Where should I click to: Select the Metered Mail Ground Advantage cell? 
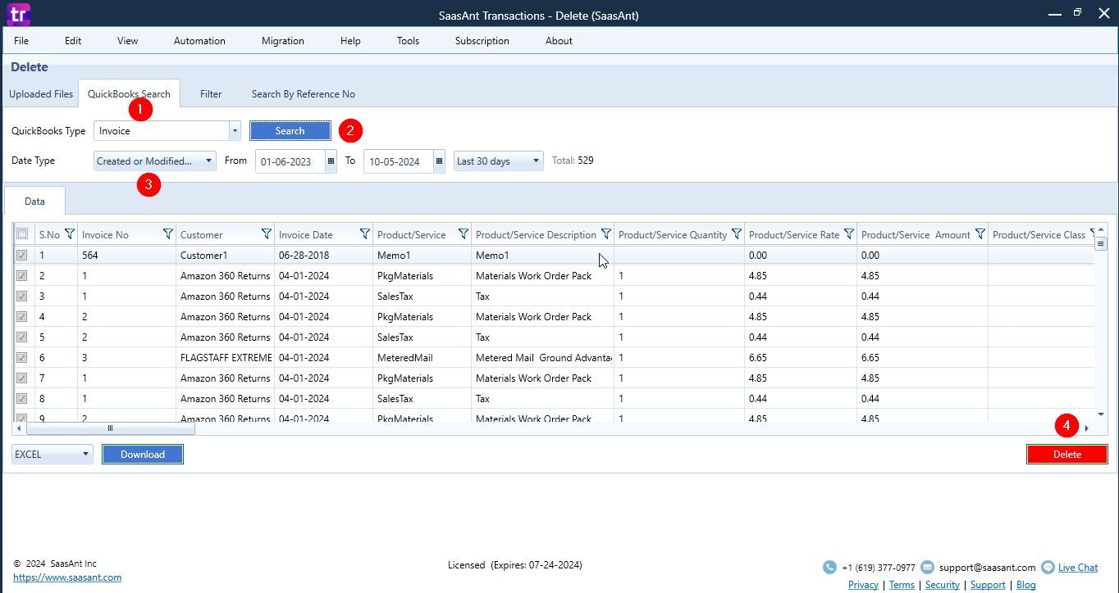542,357
